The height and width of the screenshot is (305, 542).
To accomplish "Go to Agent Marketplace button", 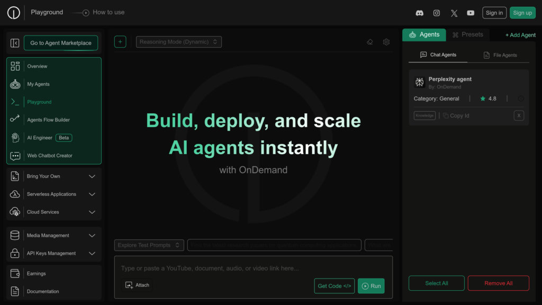I will point(61,43).
